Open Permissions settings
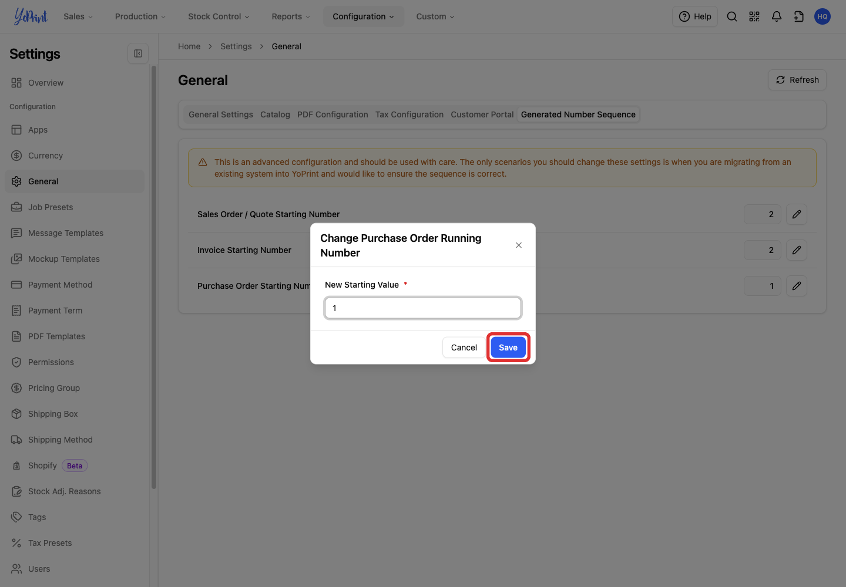Screen dimensions: 846x587 (x=75, y=362)
